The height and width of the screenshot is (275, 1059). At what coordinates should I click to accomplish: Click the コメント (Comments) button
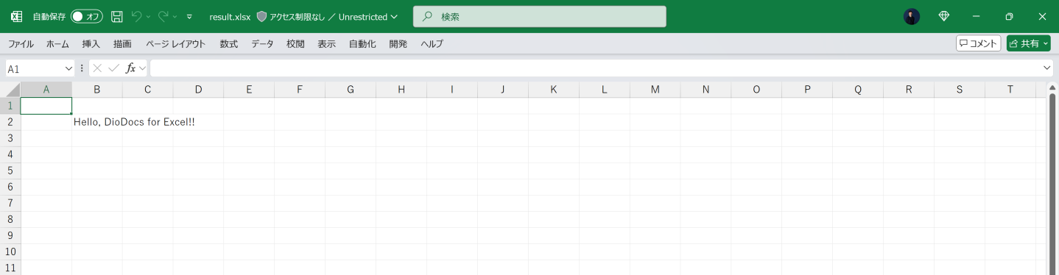pyautogui.click(x=978, y=43)
